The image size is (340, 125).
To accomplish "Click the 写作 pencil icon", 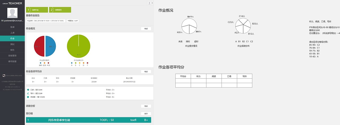I will (x=28, y=93).
